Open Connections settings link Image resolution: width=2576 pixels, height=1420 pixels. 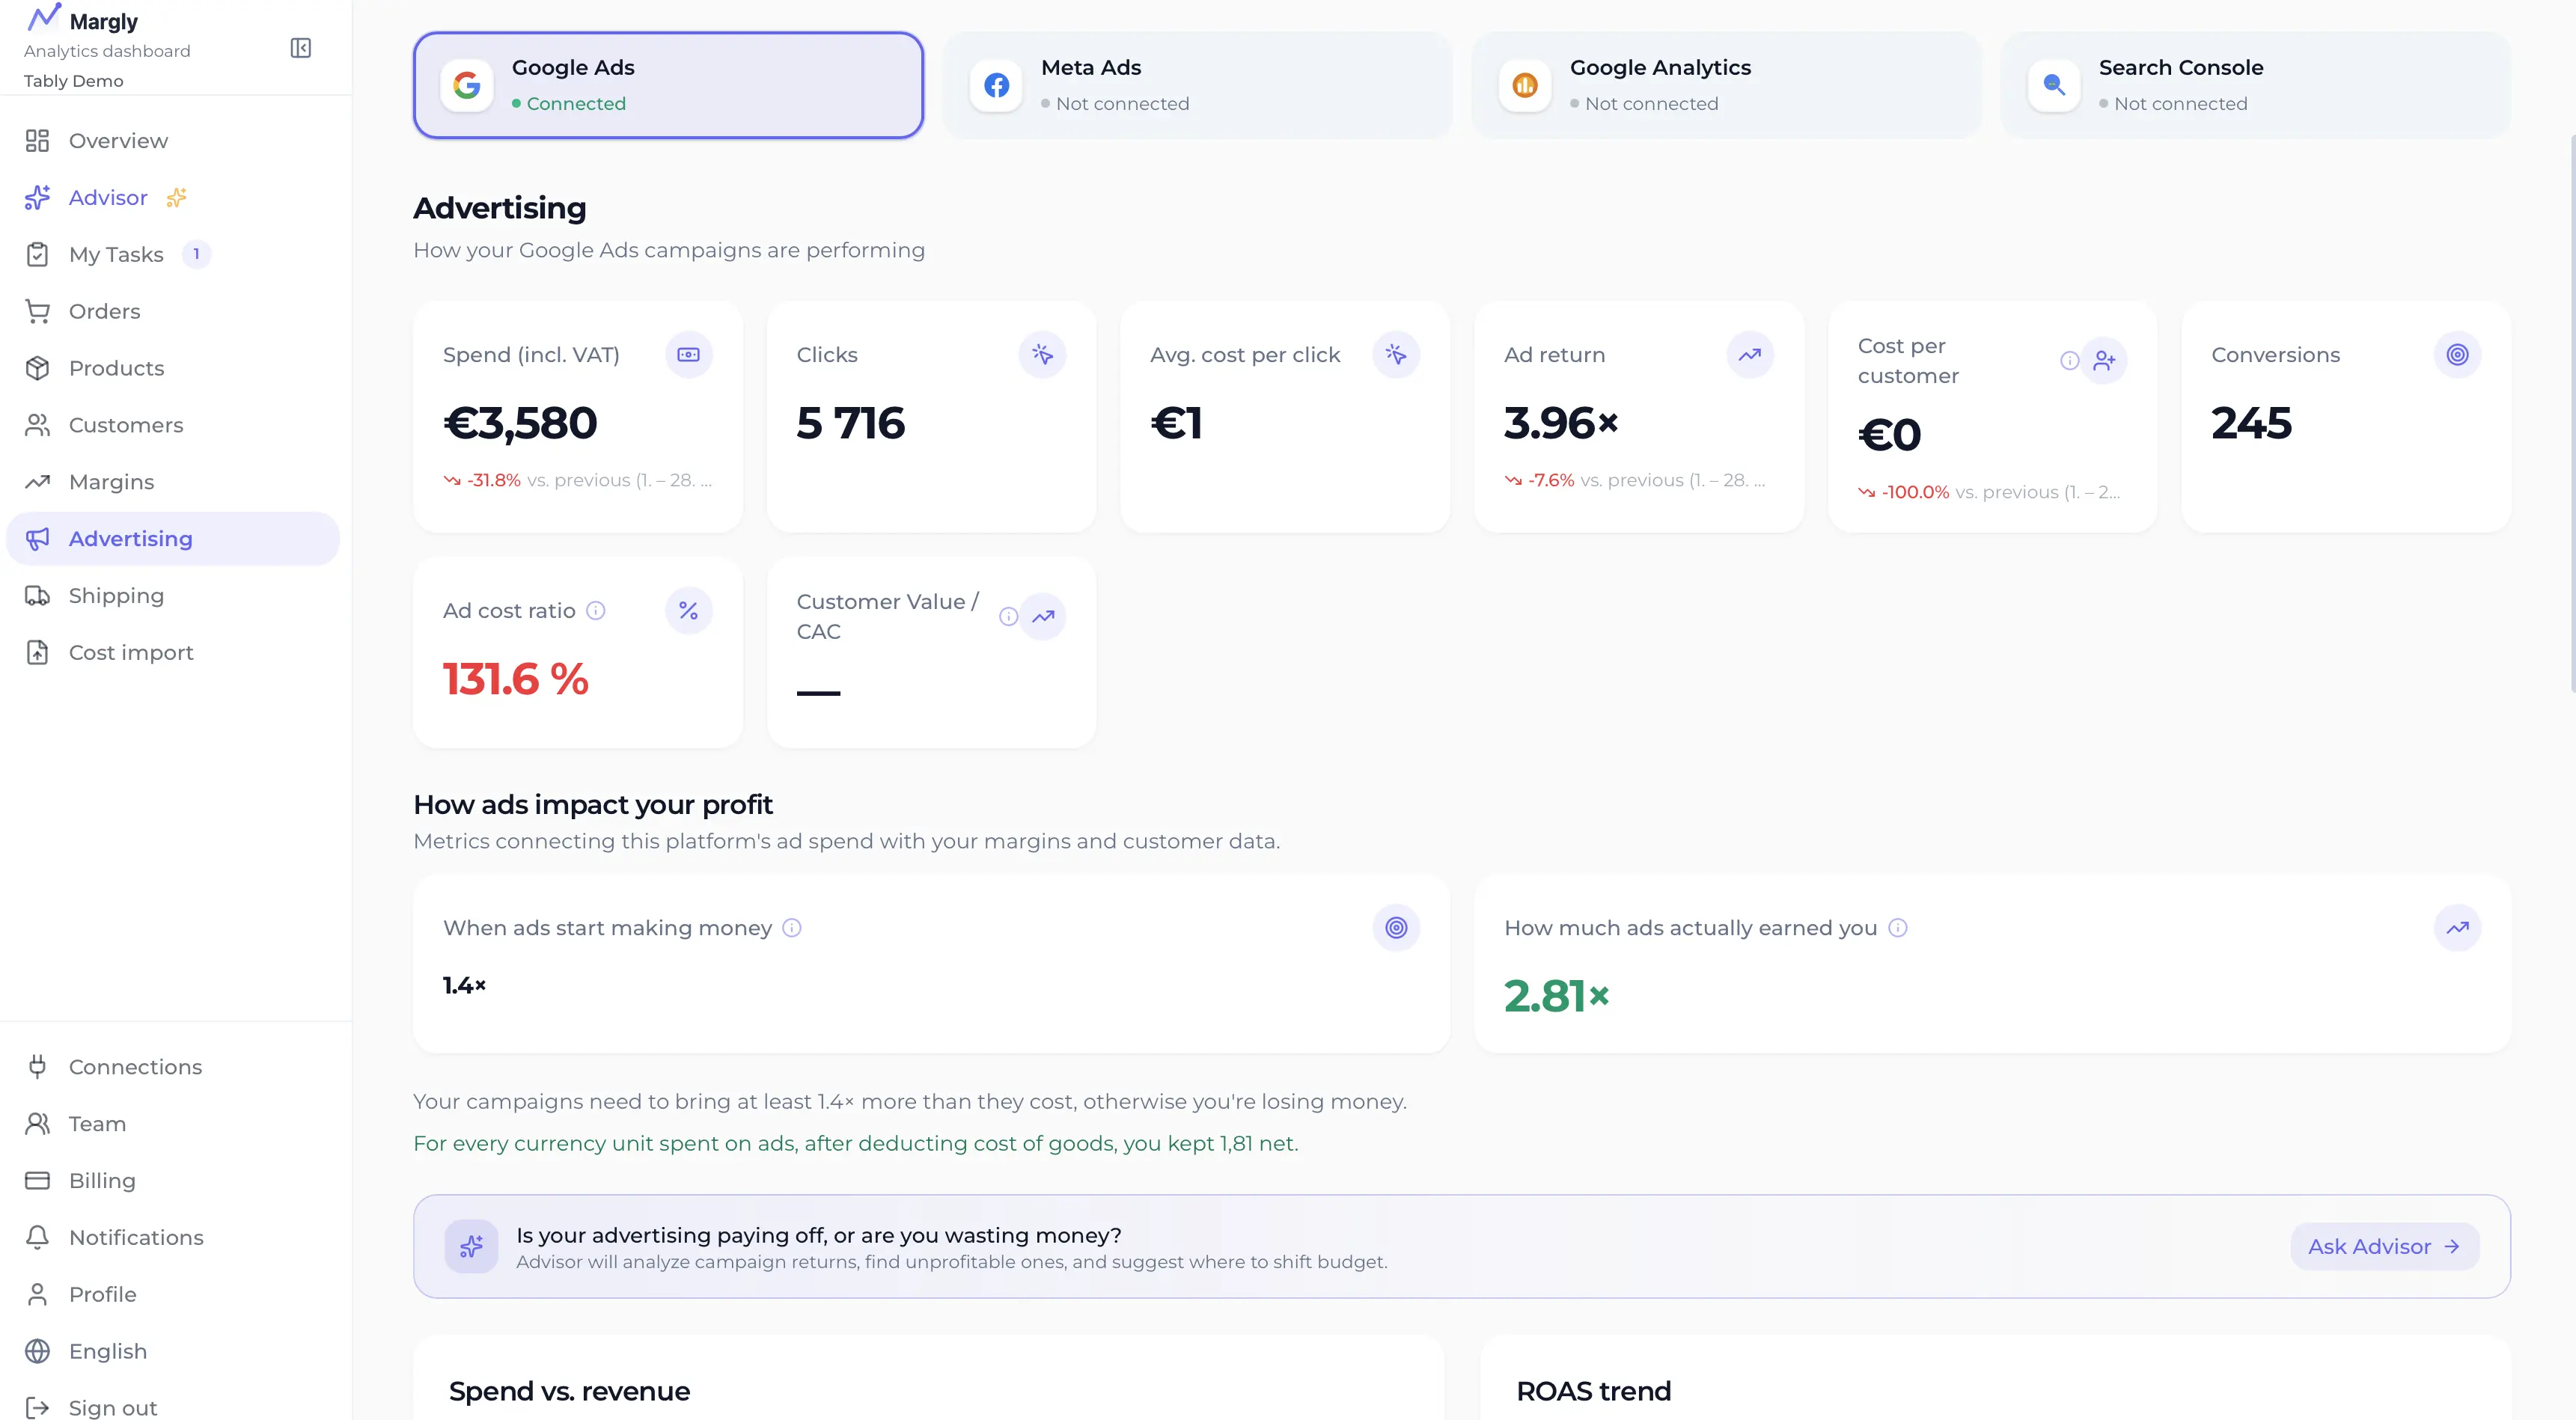(173, 1067)
